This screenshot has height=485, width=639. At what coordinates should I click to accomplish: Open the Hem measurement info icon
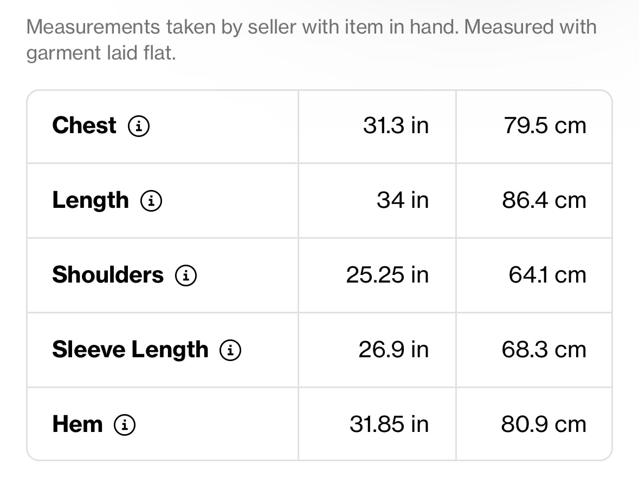click(124, 425)
